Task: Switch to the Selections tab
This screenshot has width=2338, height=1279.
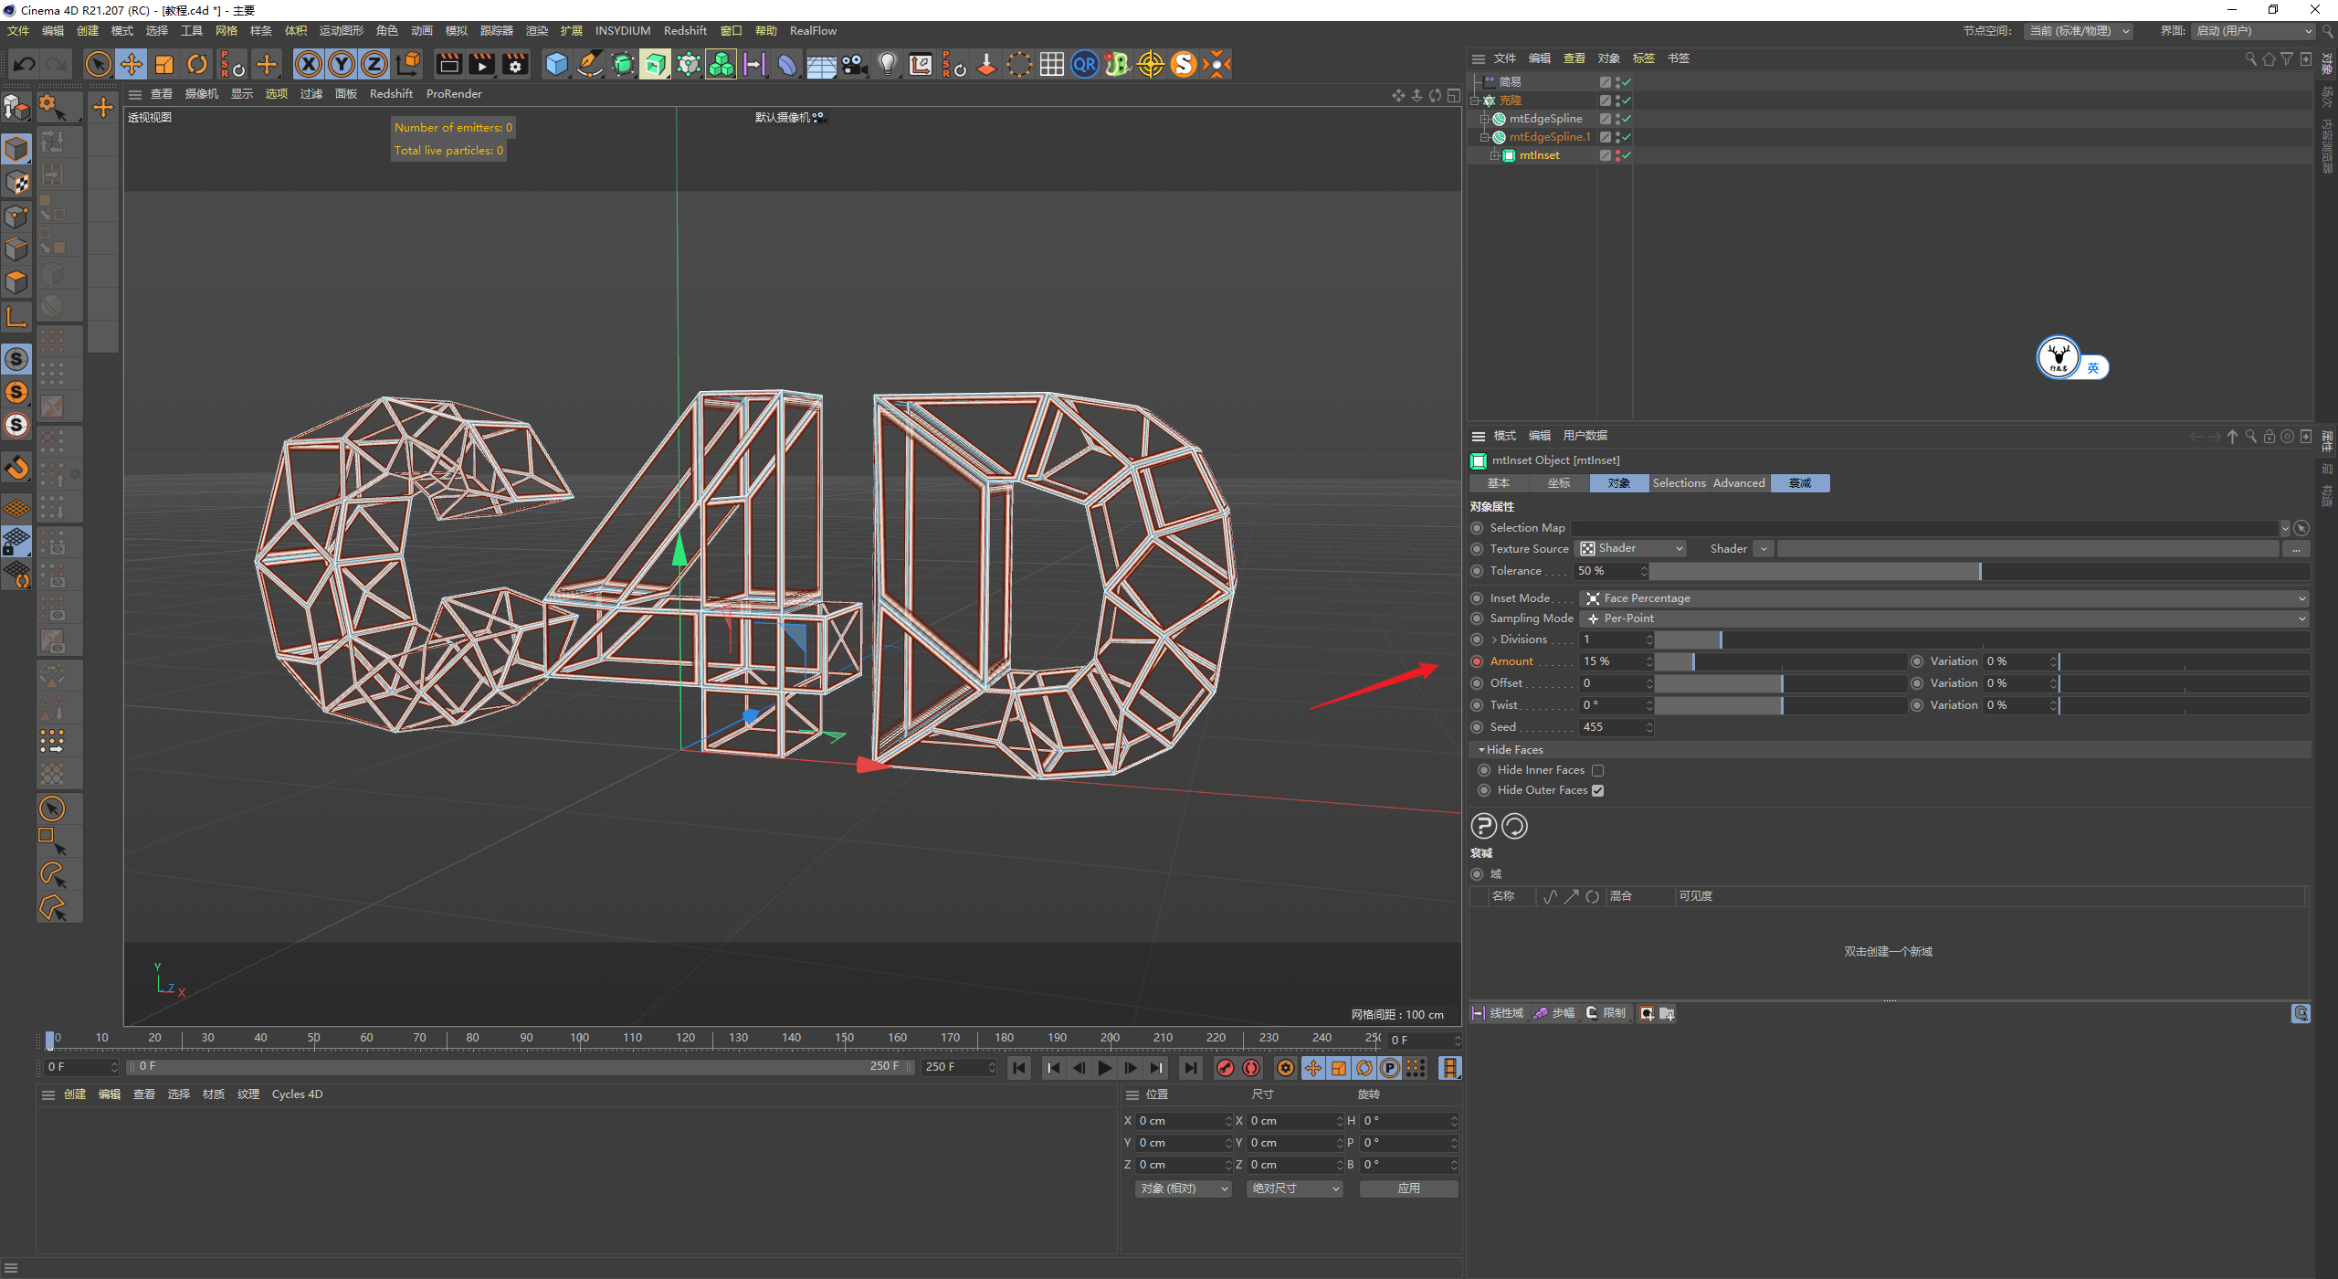Action: click(x=1679, y=483)
